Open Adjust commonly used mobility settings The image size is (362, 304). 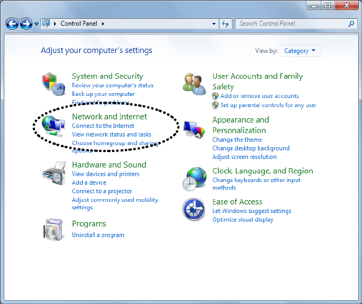tap(115, 203)
